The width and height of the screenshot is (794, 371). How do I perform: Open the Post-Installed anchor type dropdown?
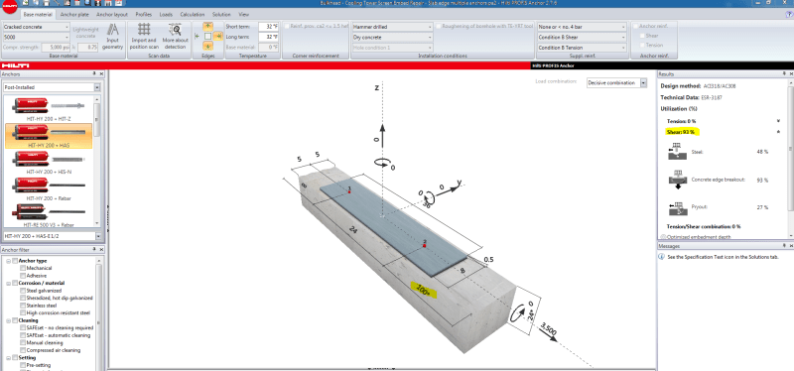pyautogui.click(x=52, y=87)
